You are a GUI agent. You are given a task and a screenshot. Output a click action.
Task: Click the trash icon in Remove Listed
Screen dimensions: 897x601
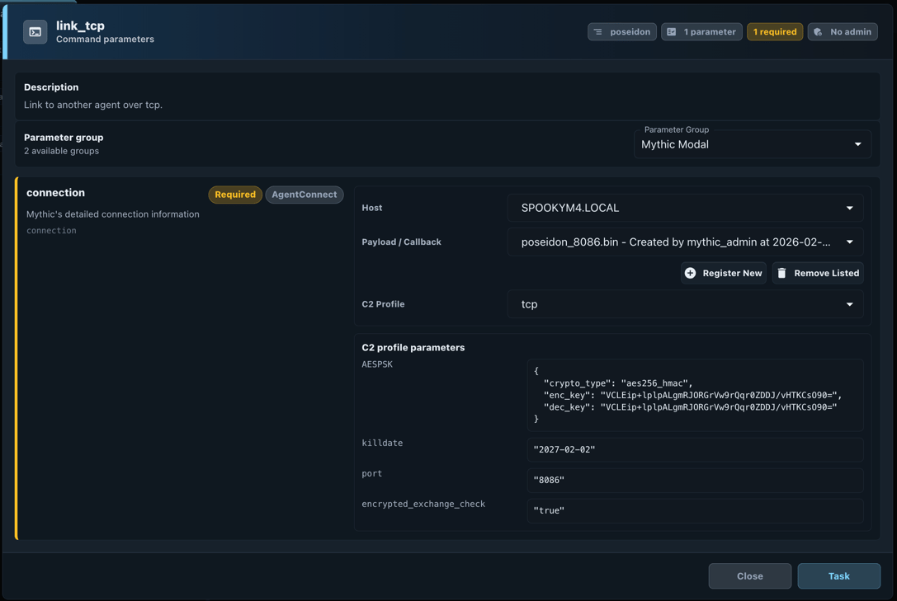point(782,273)
